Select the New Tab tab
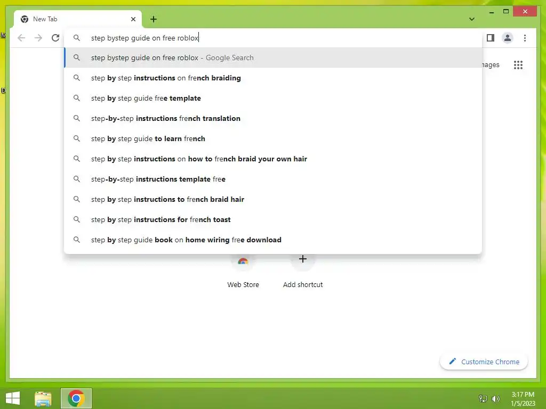The height and width of the screenshot is (409, 546). (x=78, y=19)
